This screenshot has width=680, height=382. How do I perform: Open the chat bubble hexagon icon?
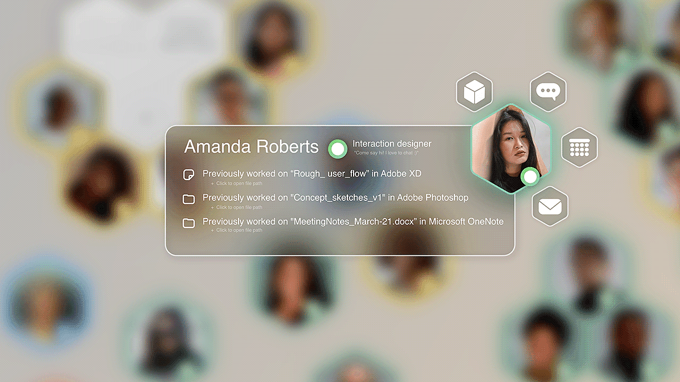[548, 92]
